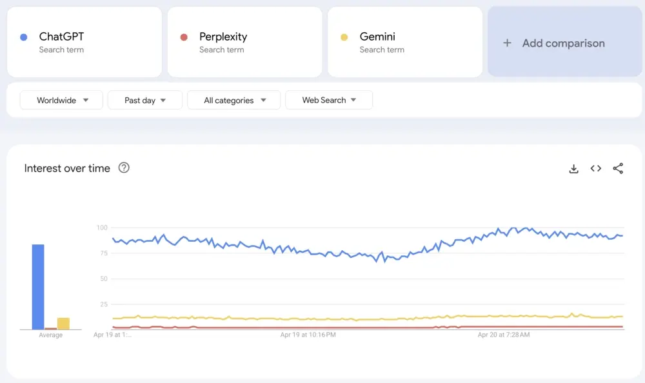Open the embed code view for the chart
Image resolution: width=645 pixels, height=383 pixels.
(x=595, y=168)
